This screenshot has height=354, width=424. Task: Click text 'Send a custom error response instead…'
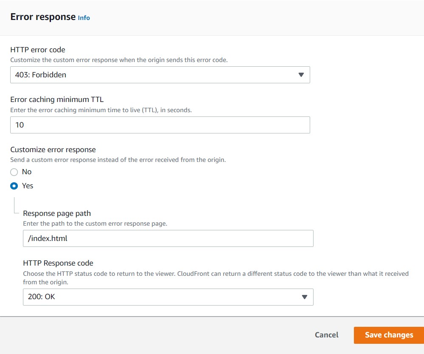(118, 160)
